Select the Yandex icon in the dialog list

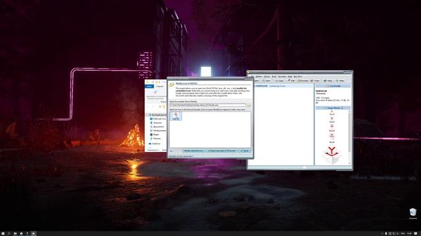(x=176, y=116)
